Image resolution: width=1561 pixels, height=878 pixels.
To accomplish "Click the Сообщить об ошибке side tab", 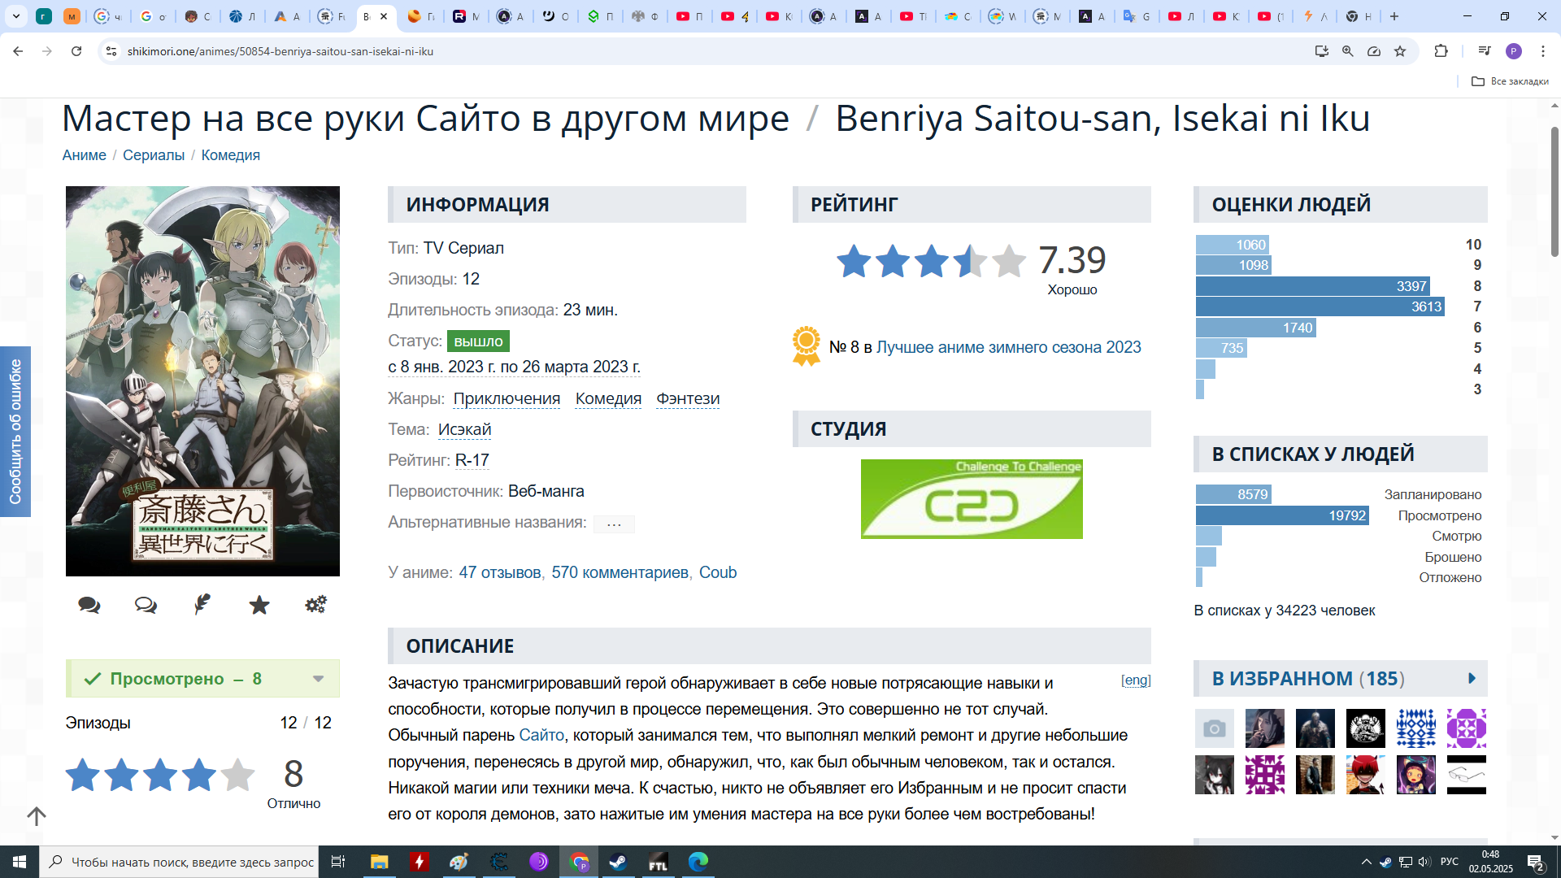I will tap(15, 432).
